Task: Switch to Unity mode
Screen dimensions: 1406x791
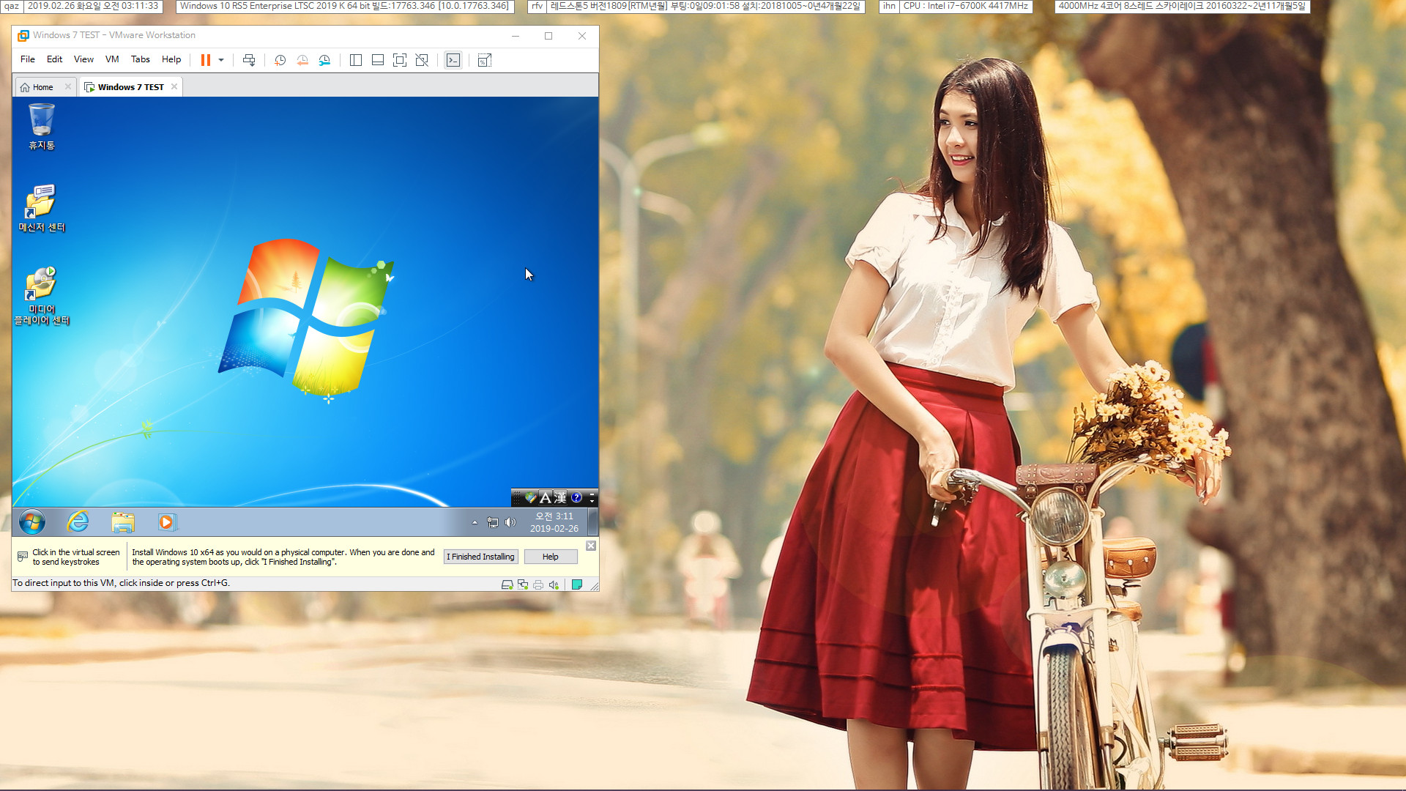Action: (x=422, y=60)
